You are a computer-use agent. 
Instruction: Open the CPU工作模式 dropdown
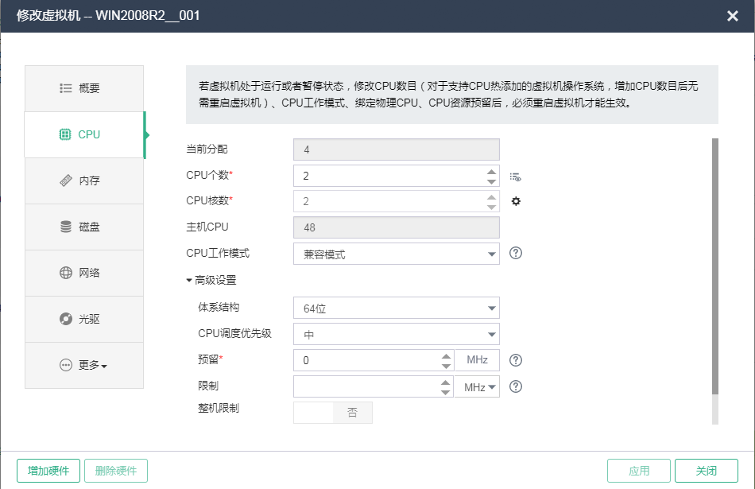click(x=397, y=254)
